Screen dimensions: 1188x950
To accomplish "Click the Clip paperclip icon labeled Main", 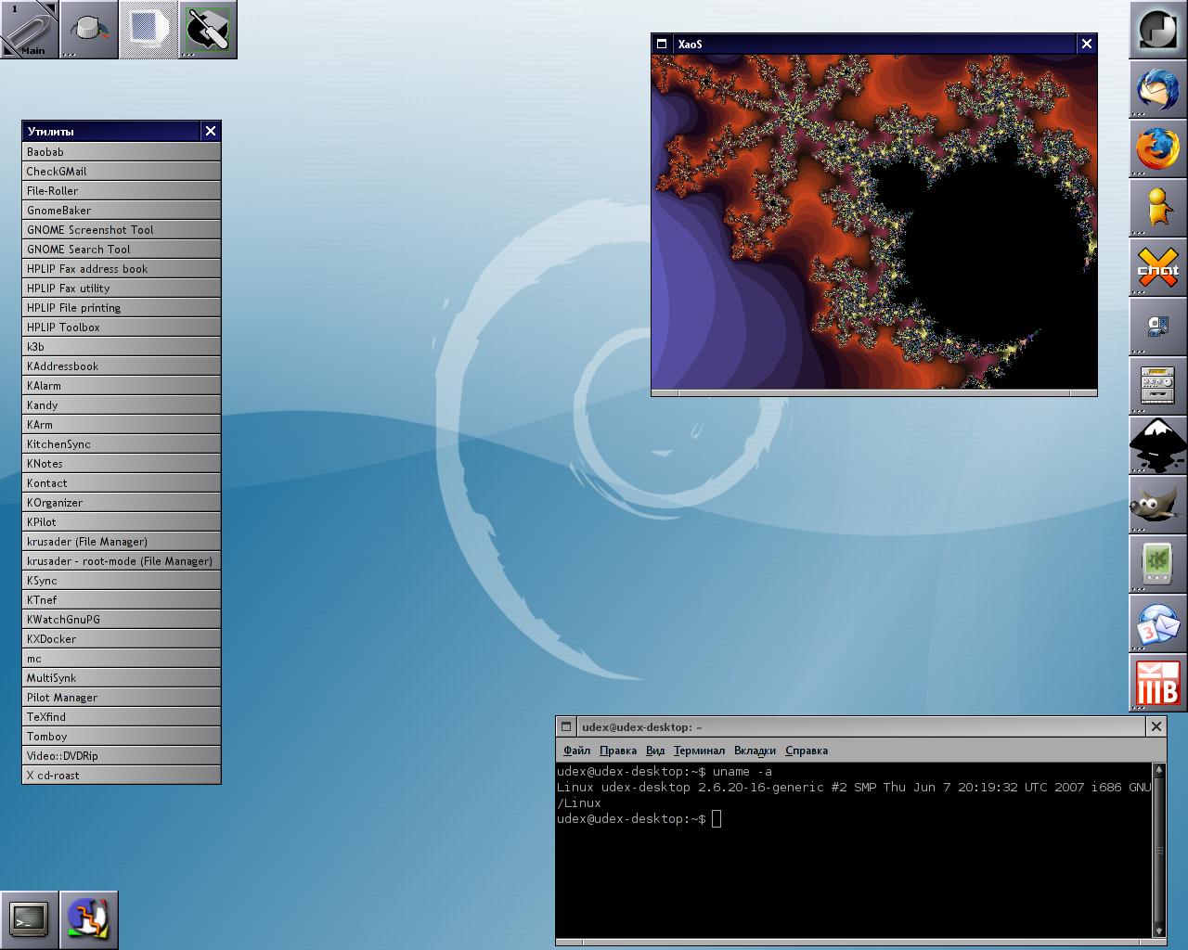I will [28, 30].
